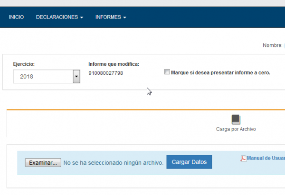Viewport: 285px width, 195px height.
Task: Select the Carga por Archivo text label
Action: pos(236,129)
